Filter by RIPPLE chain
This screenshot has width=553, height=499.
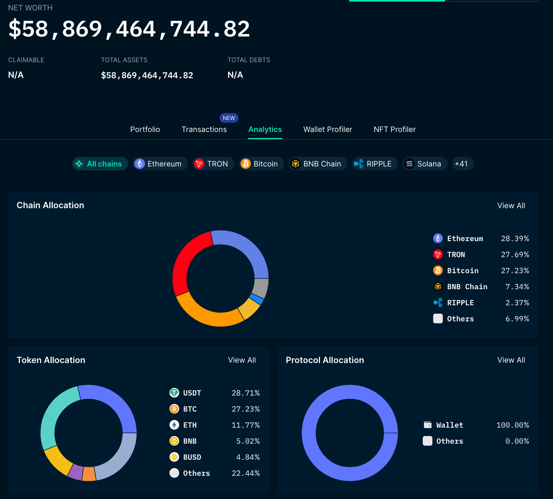click(375, 164)
